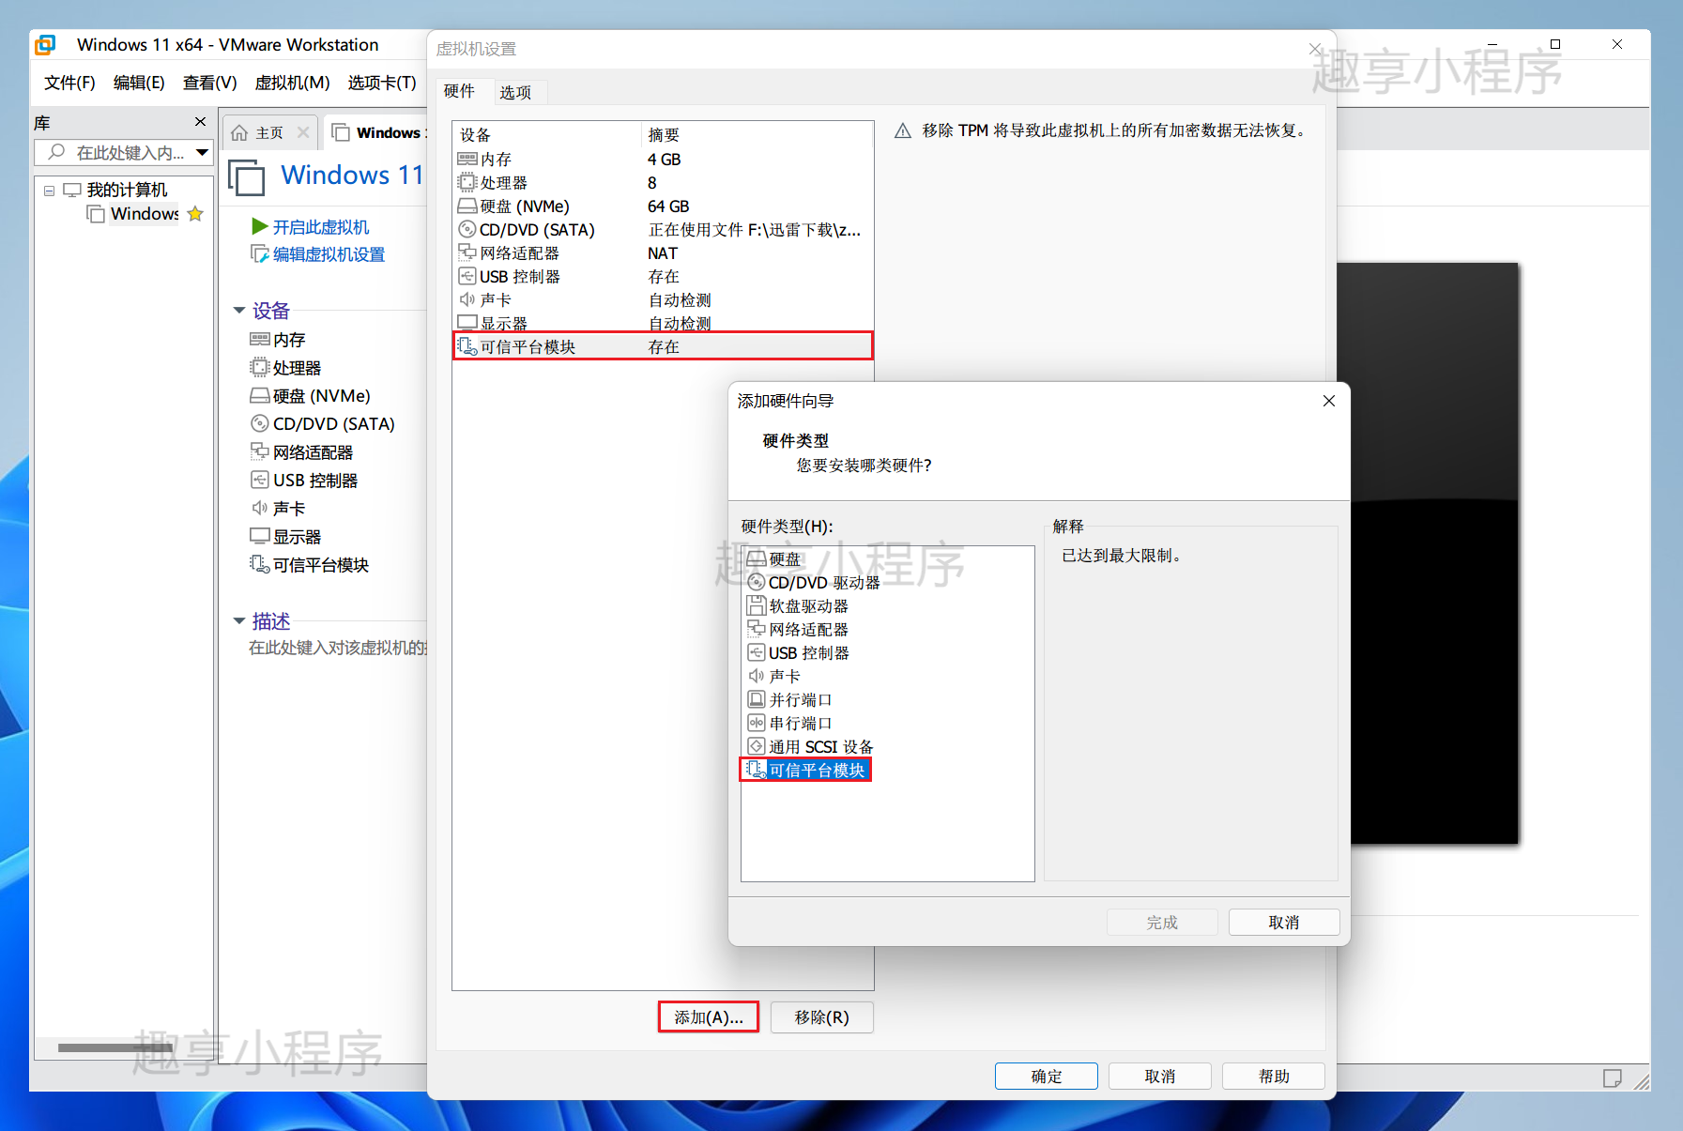This screenshot has height=1131, width=1683.
Task: Collapse the 我的计算机 tree node
Action: (x=49, y=191)
